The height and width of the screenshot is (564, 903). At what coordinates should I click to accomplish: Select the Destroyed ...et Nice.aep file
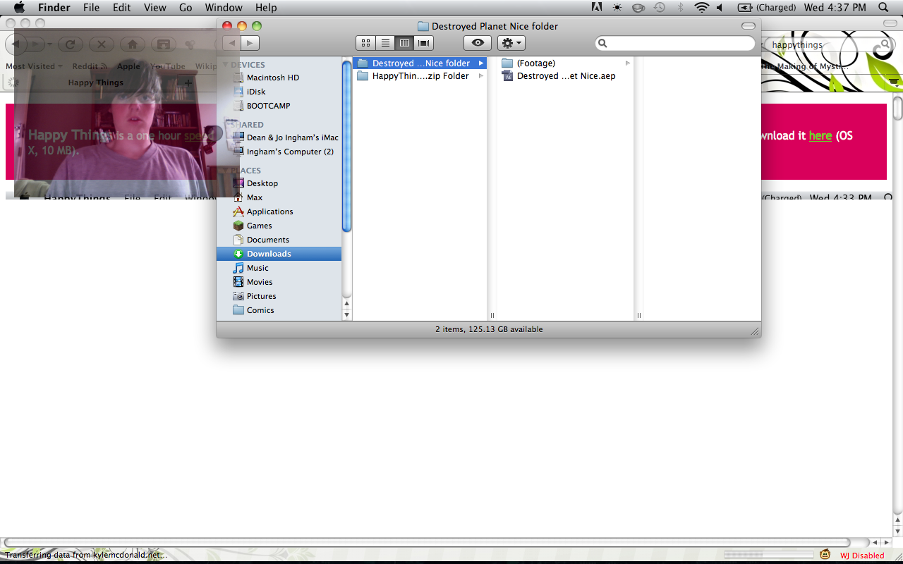(x=565, y=76)
